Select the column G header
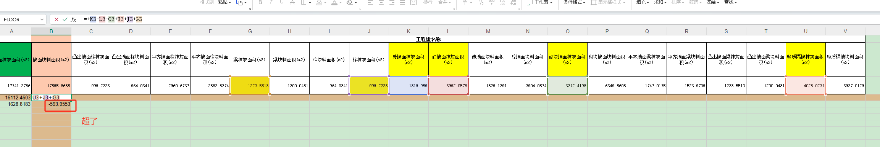Screen dimensions: 880x147 click(x=250, y=31)
